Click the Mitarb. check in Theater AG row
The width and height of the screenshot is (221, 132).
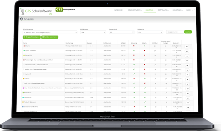(x=145, y=98)
